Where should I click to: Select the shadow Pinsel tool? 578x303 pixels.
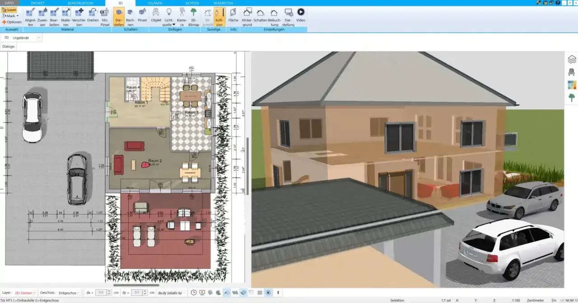point(142,15)
